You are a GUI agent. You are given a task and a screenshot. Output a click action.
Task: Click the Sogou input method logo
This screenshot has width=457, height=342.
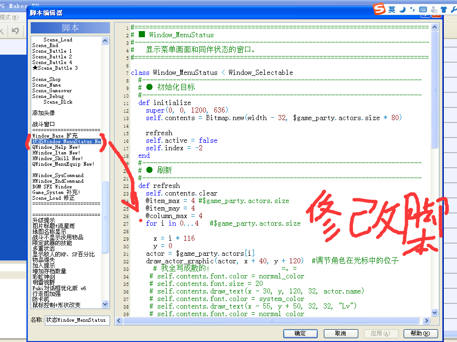380,9
